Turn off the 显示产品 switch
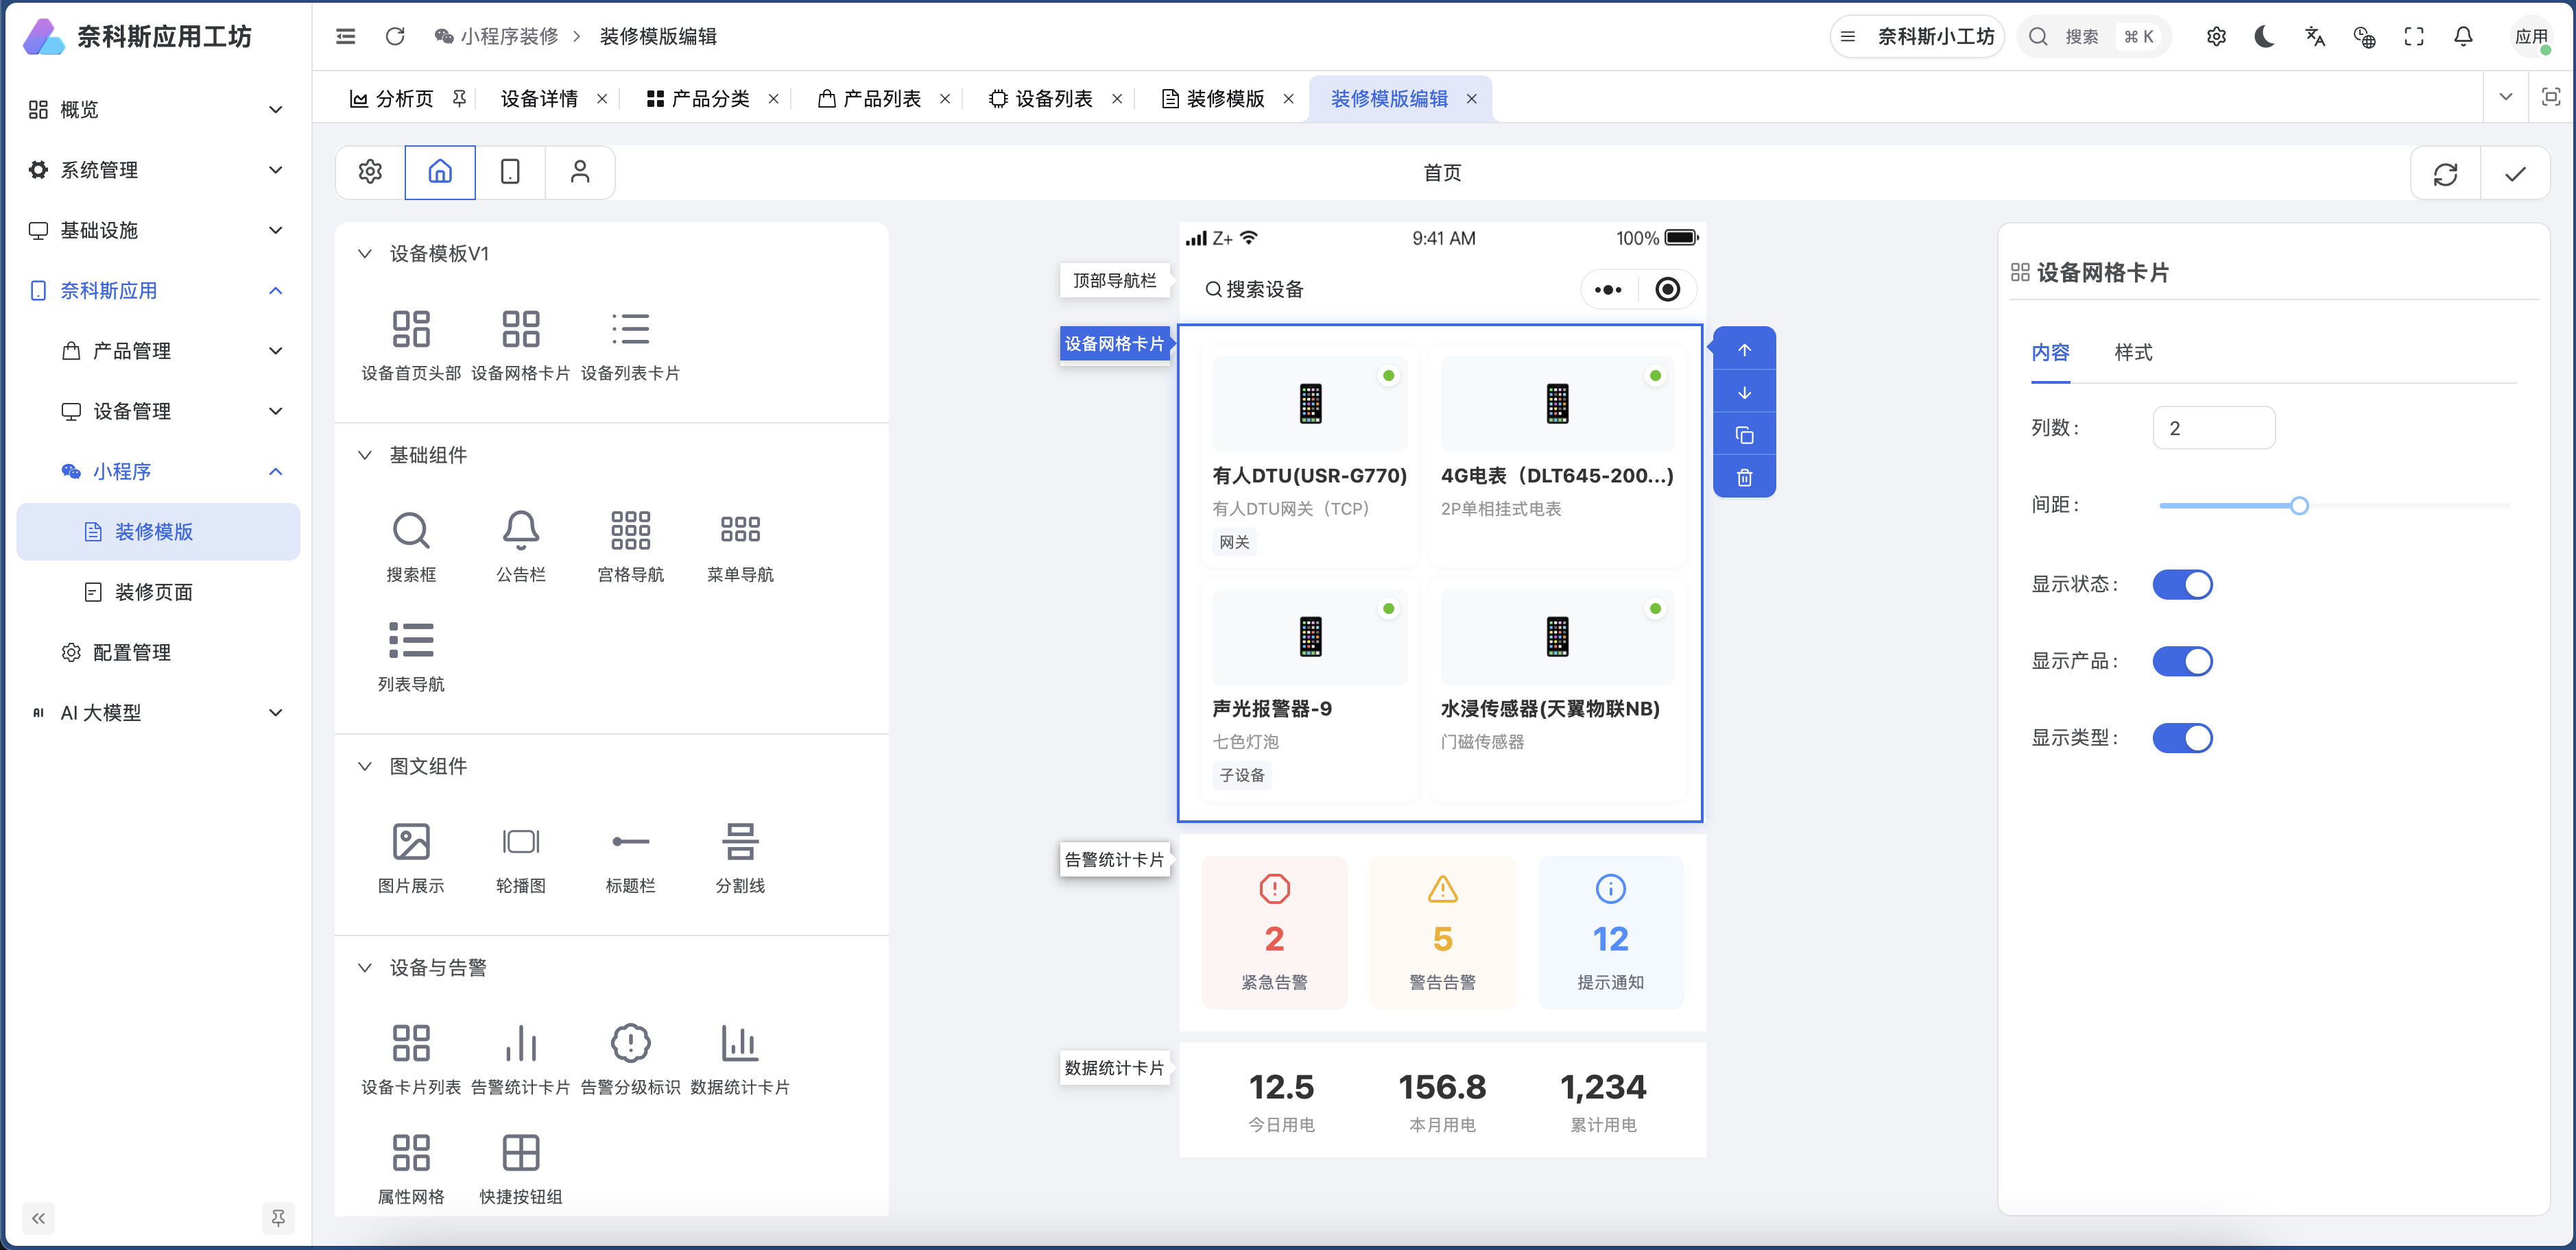The width and height of the screenshot is (2576, 1250). 2184,661
